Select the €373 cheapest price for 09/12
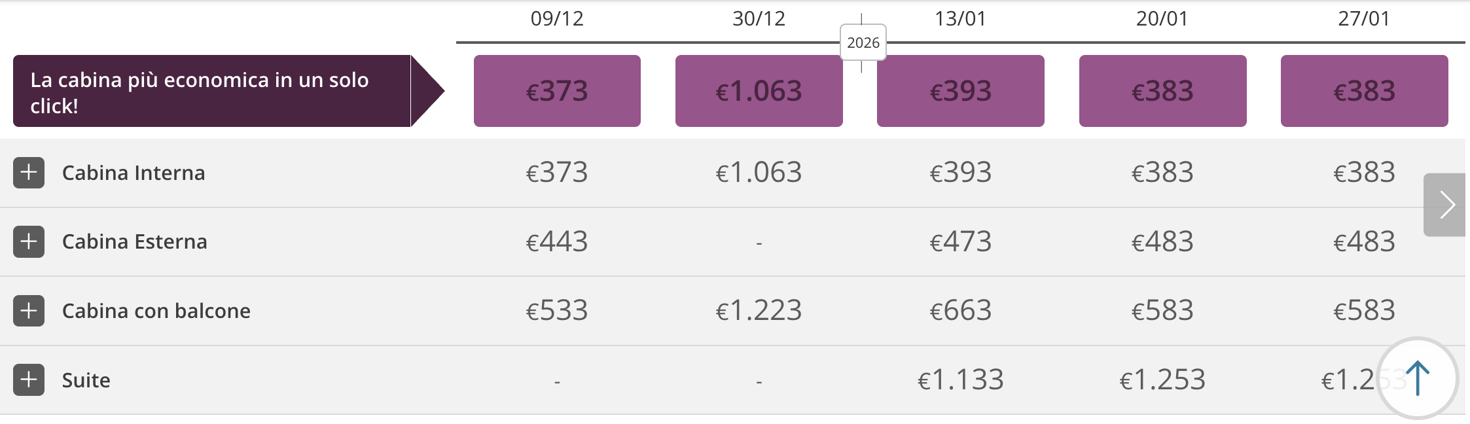The width and height of the screenshot is (1470, 424). (x=557, y=90)
